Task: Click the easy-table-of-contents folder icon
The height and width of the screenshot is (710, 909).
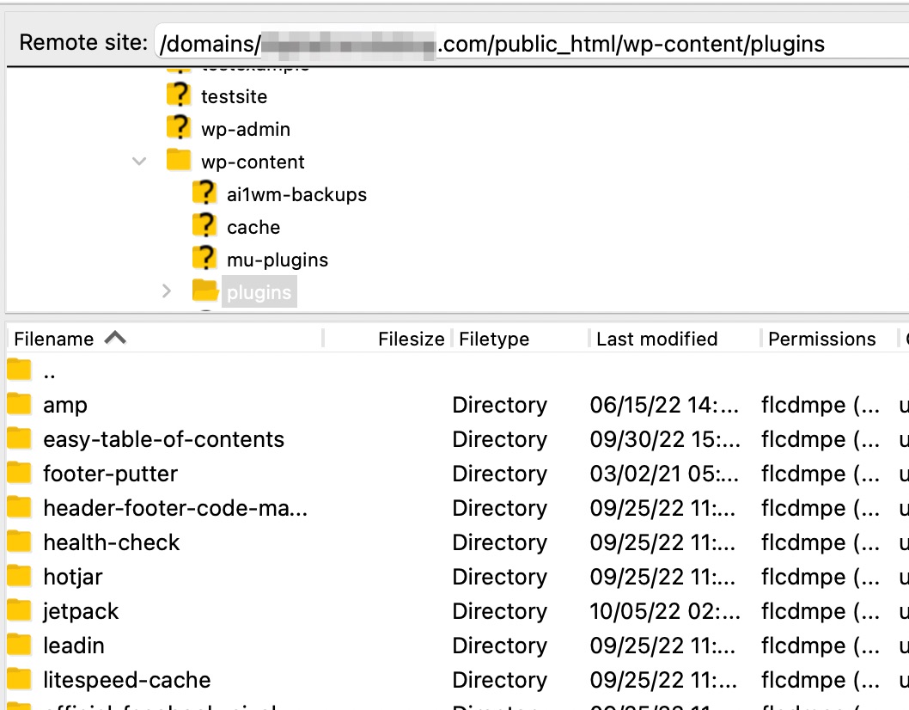Action: (x=19, y=438)
